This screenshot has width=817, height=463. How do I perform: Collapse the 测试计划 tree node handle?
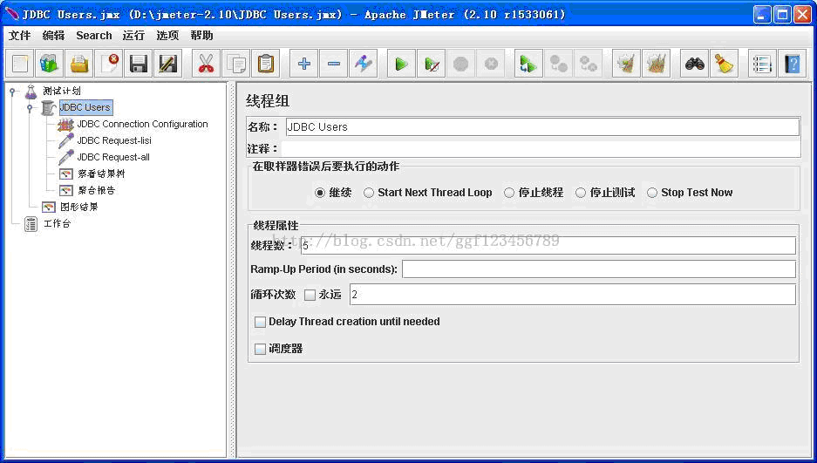click(12, 92)
